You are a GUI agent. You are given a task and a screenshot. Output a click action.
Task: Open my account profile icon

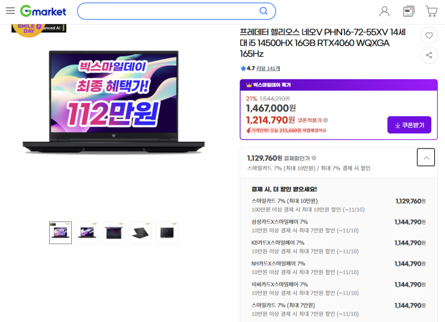tap(385, 11)
